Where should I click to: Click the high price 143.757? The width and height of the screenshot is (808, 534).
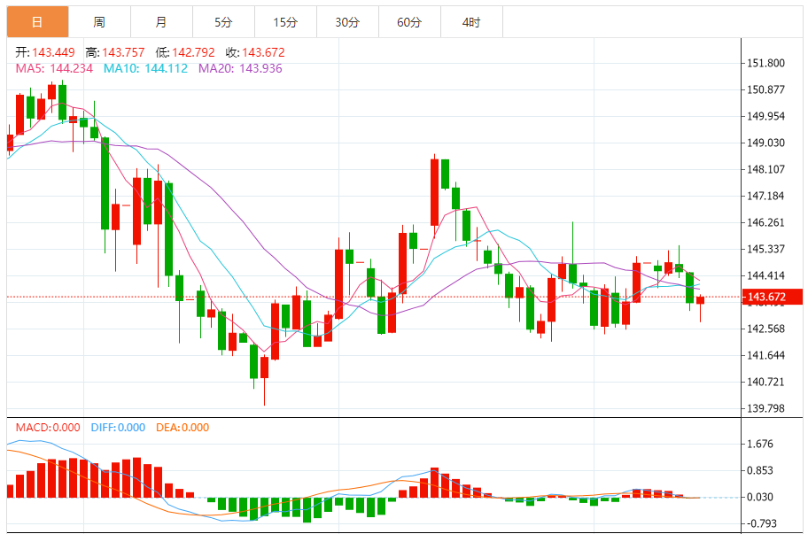click(123, 52)
